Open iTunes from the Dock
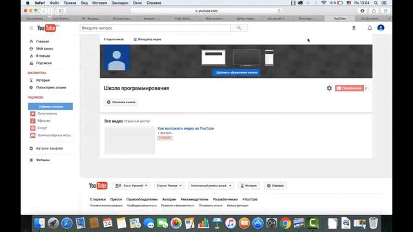The width and height of the screenshot is (413, 232). 230,223
